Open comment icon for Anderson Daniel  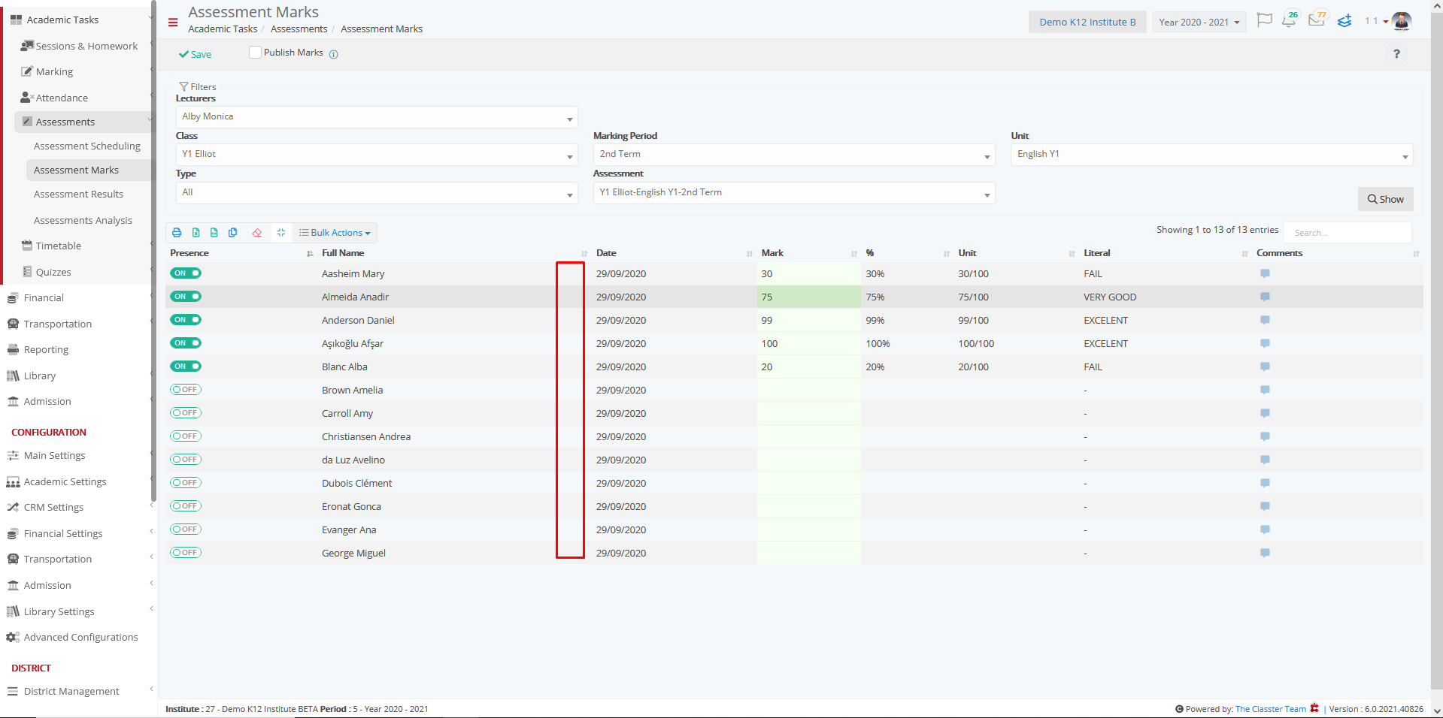tap(1265, 320)
